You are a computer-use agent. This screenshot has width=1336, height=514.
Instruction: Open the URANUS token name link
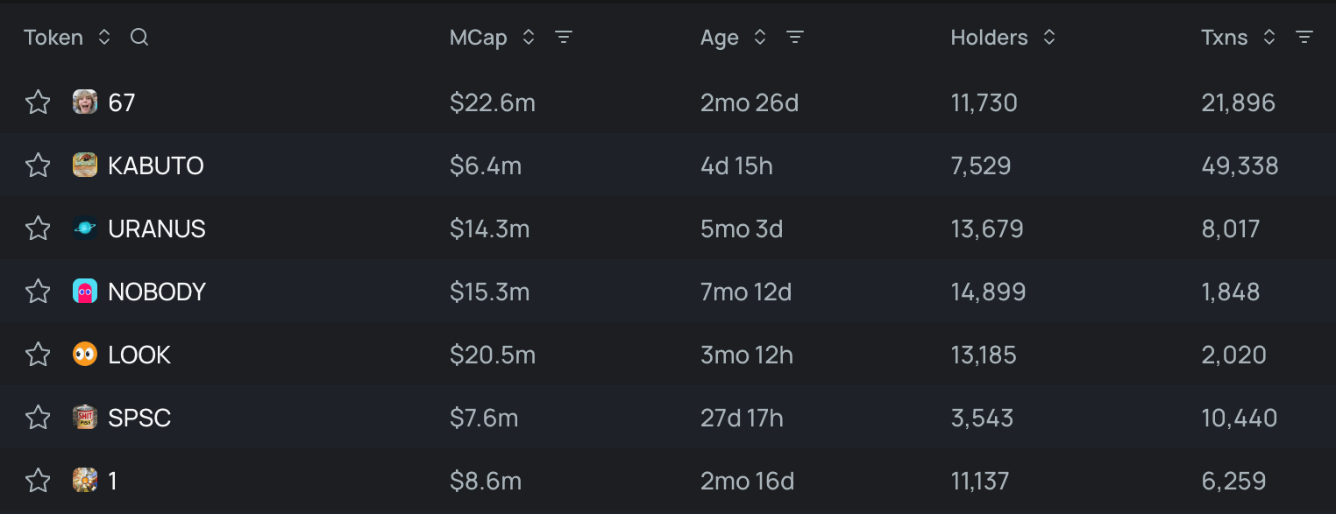click(156, 229)
